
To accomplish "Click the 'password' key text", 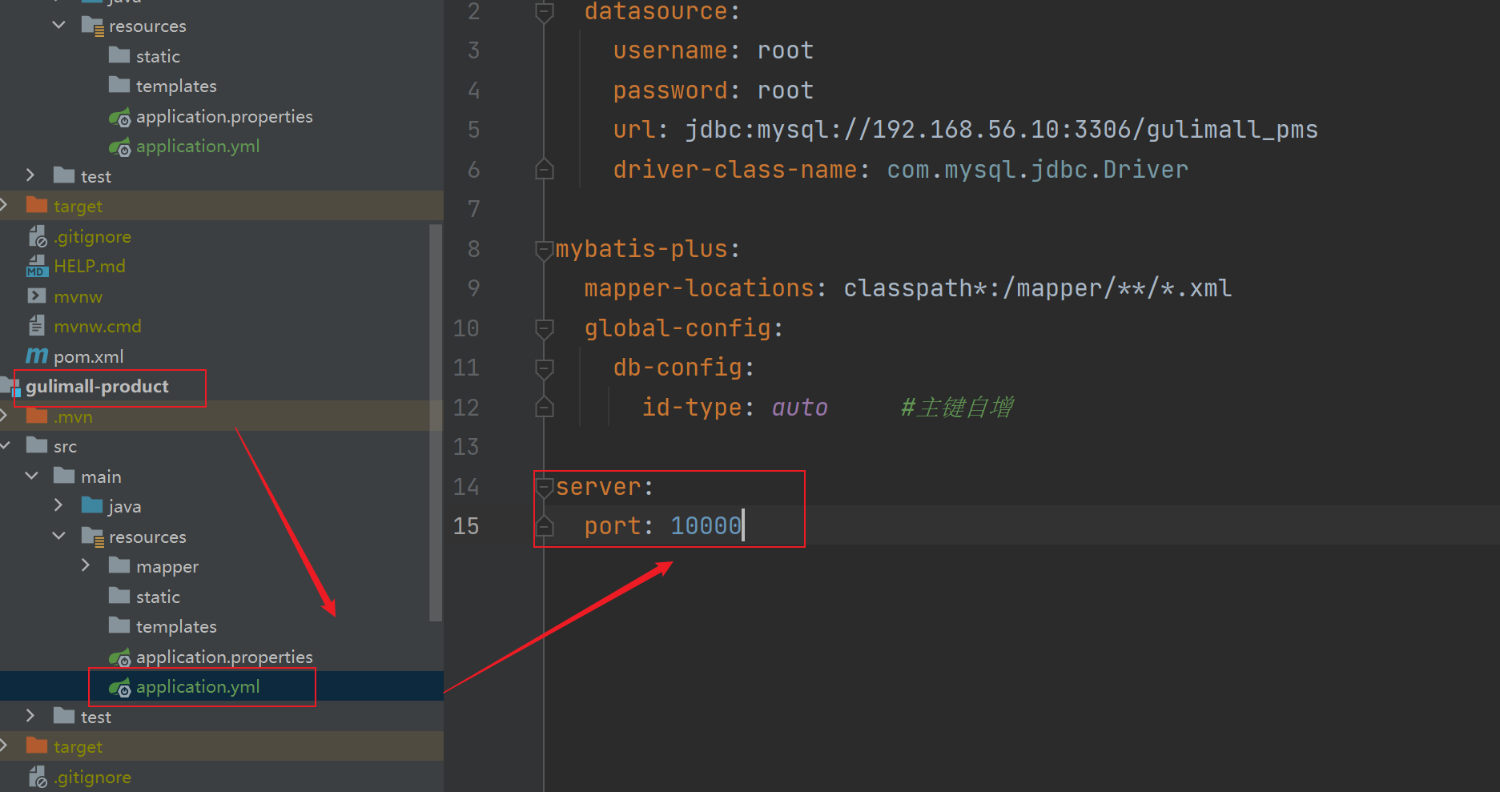I will click(670, 90).
